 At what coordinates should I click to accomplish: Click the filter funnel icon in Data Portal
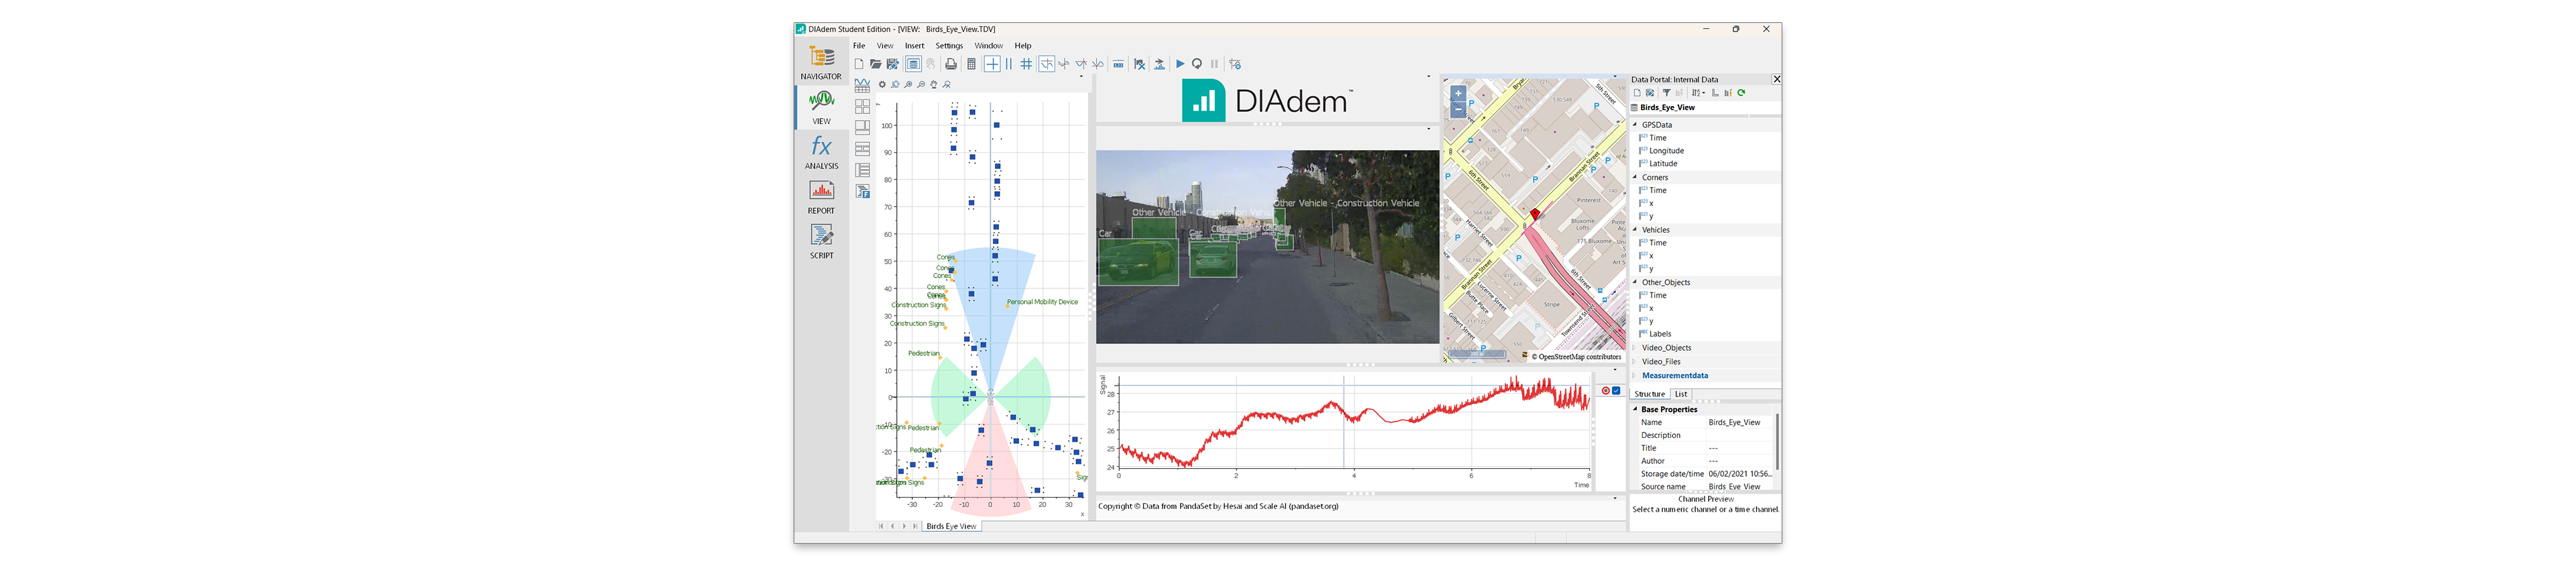pyautogui.click(x=1667, y=93)
